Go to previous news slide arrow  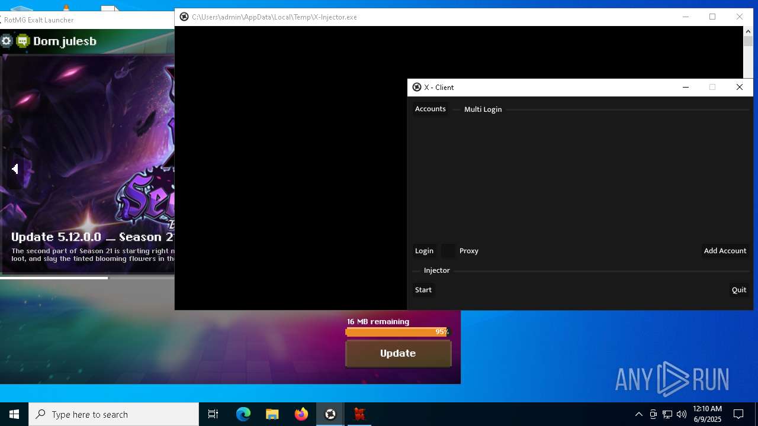(x=15, y=169)
